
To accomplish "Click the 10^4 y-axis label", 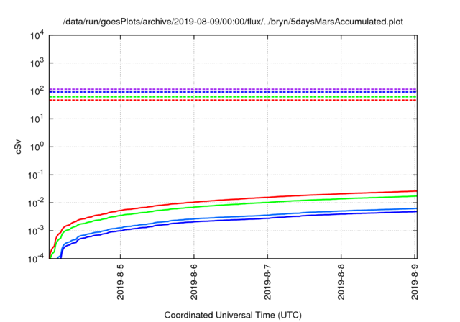I will tap(37, 36).
